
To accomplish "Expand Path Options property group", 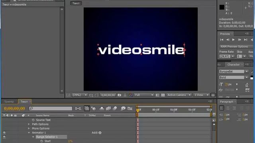I will pos(29,124).
